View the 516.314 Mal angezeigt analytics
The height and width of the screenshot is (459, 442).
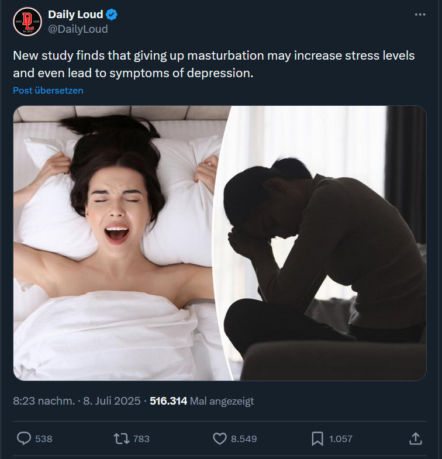coord(202,401)
